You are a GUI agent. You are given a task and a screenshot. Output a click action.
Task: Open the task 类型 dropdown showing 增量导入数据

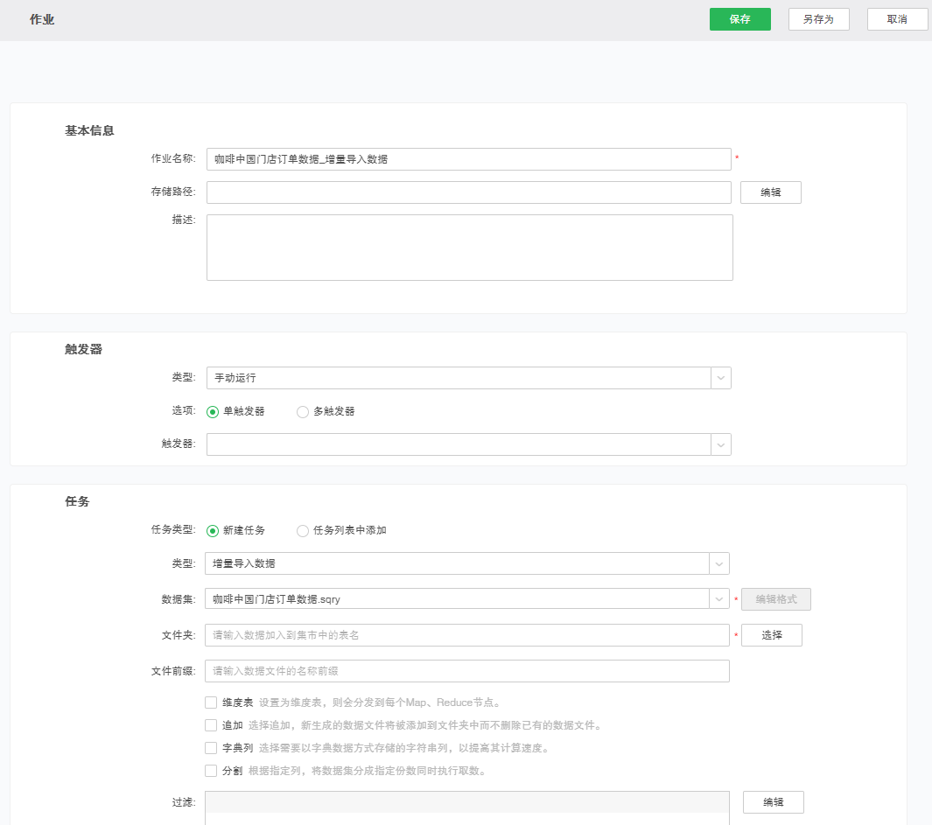719,563
